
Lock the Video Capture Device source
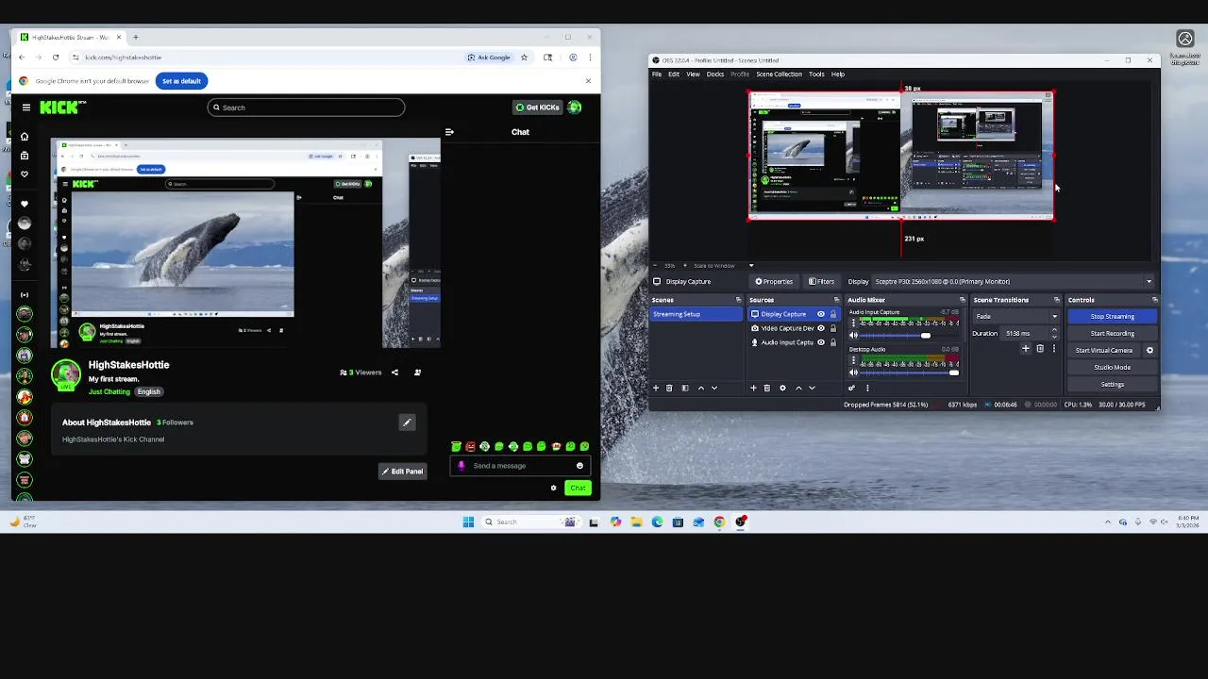832,328
